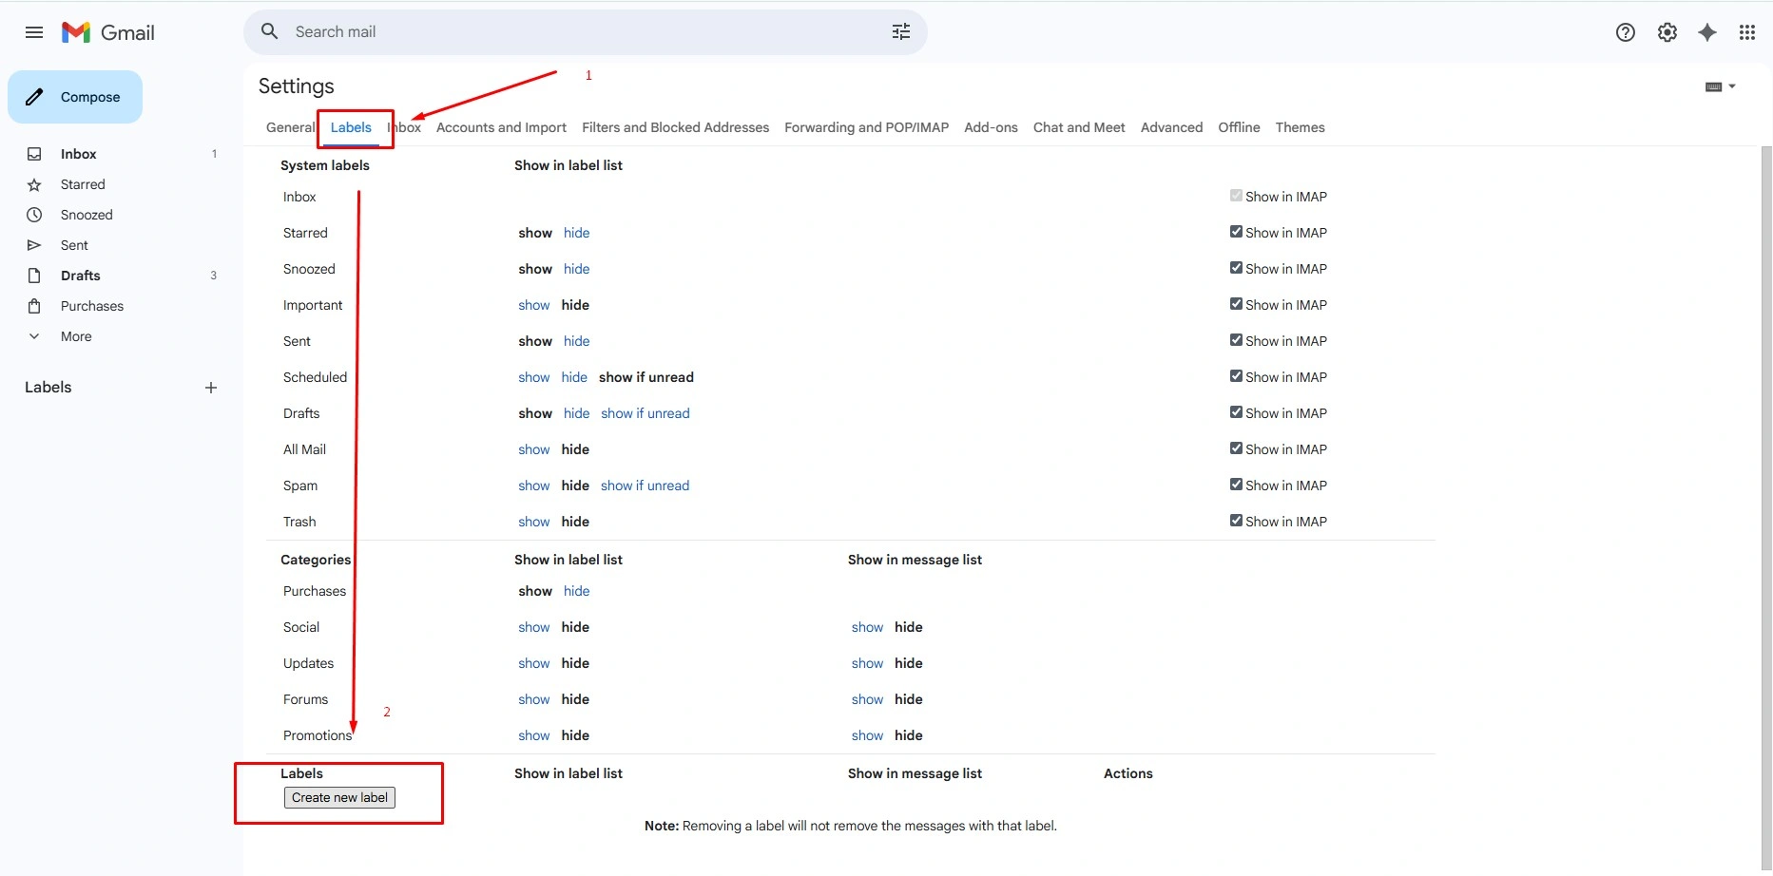Select show if unread for Spam
1773x876 pixels.
click(645, 486)
